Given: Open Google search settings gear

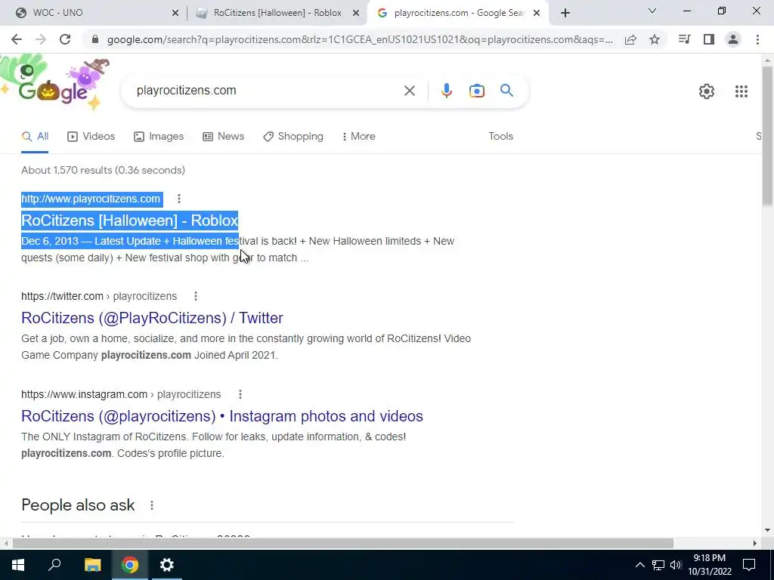Looking at the screenshot, I should coord(707,91).
